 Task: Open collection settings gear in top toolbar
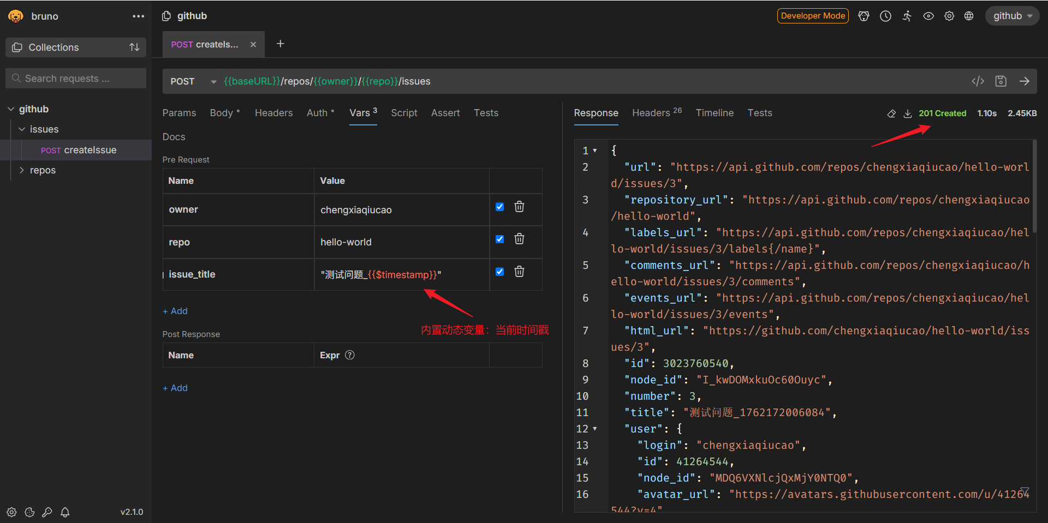pyautogui.click(x=949, y=16)
